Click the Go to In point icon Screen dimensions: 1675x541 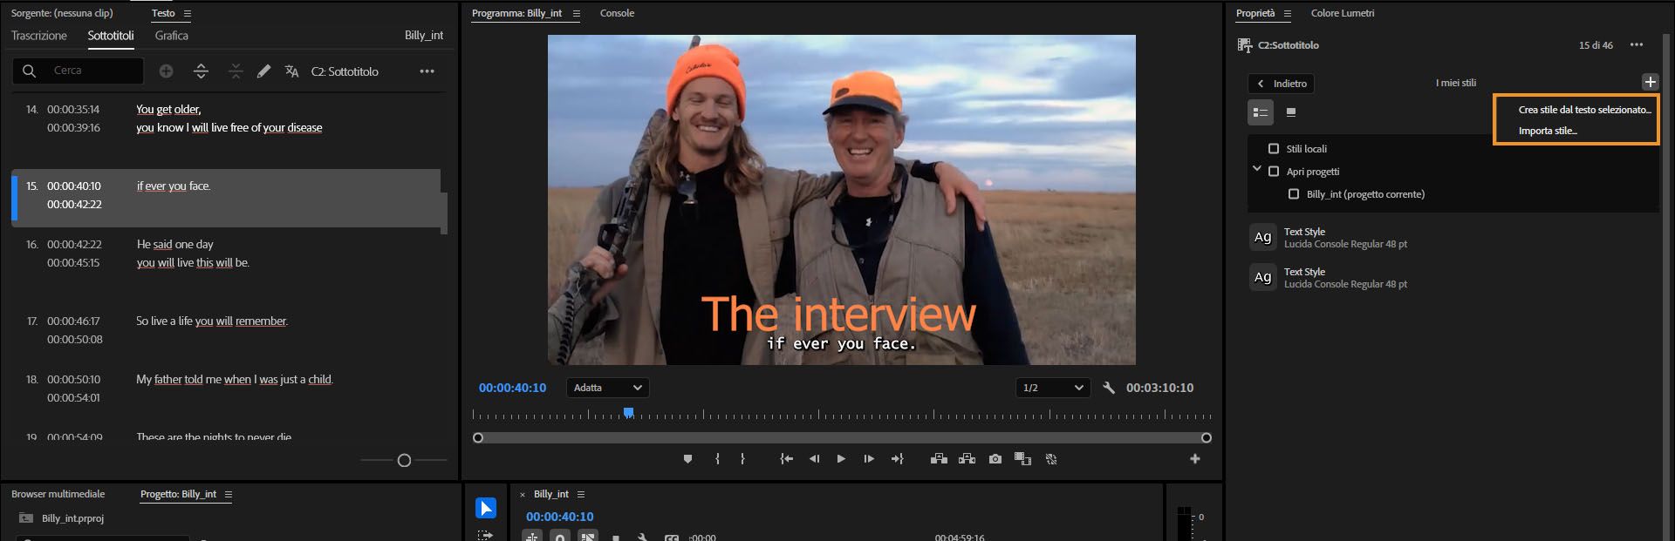point(786,459)
